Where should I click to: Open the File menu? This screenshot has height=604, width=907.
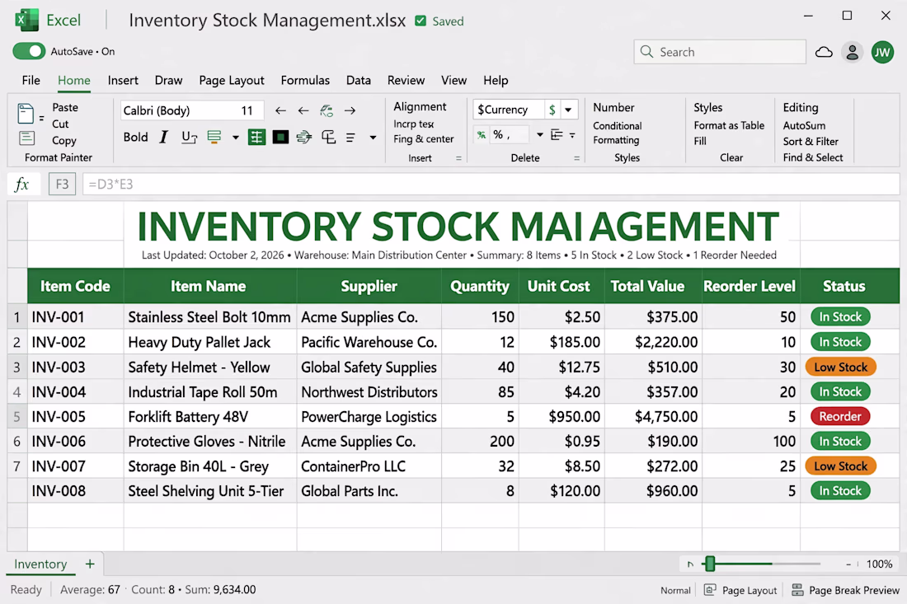[31, 80]
